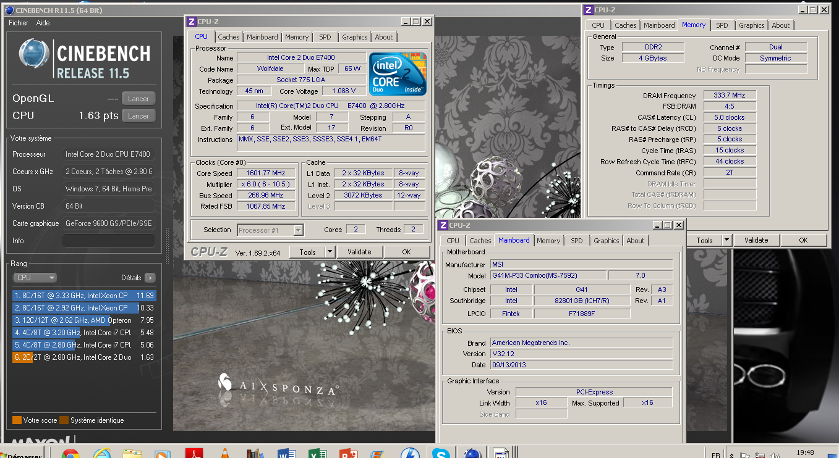
Task: Open Microsoft Word from the taskbar
Action: [x=287, y=454]
